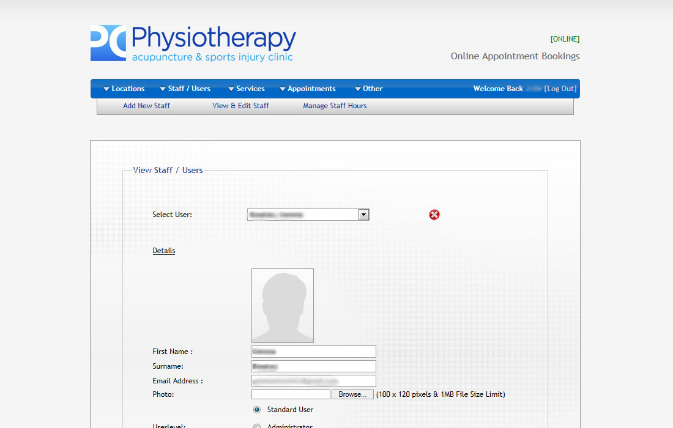
Task: Select the Standard User radio button
Action: tap(257, 410)
